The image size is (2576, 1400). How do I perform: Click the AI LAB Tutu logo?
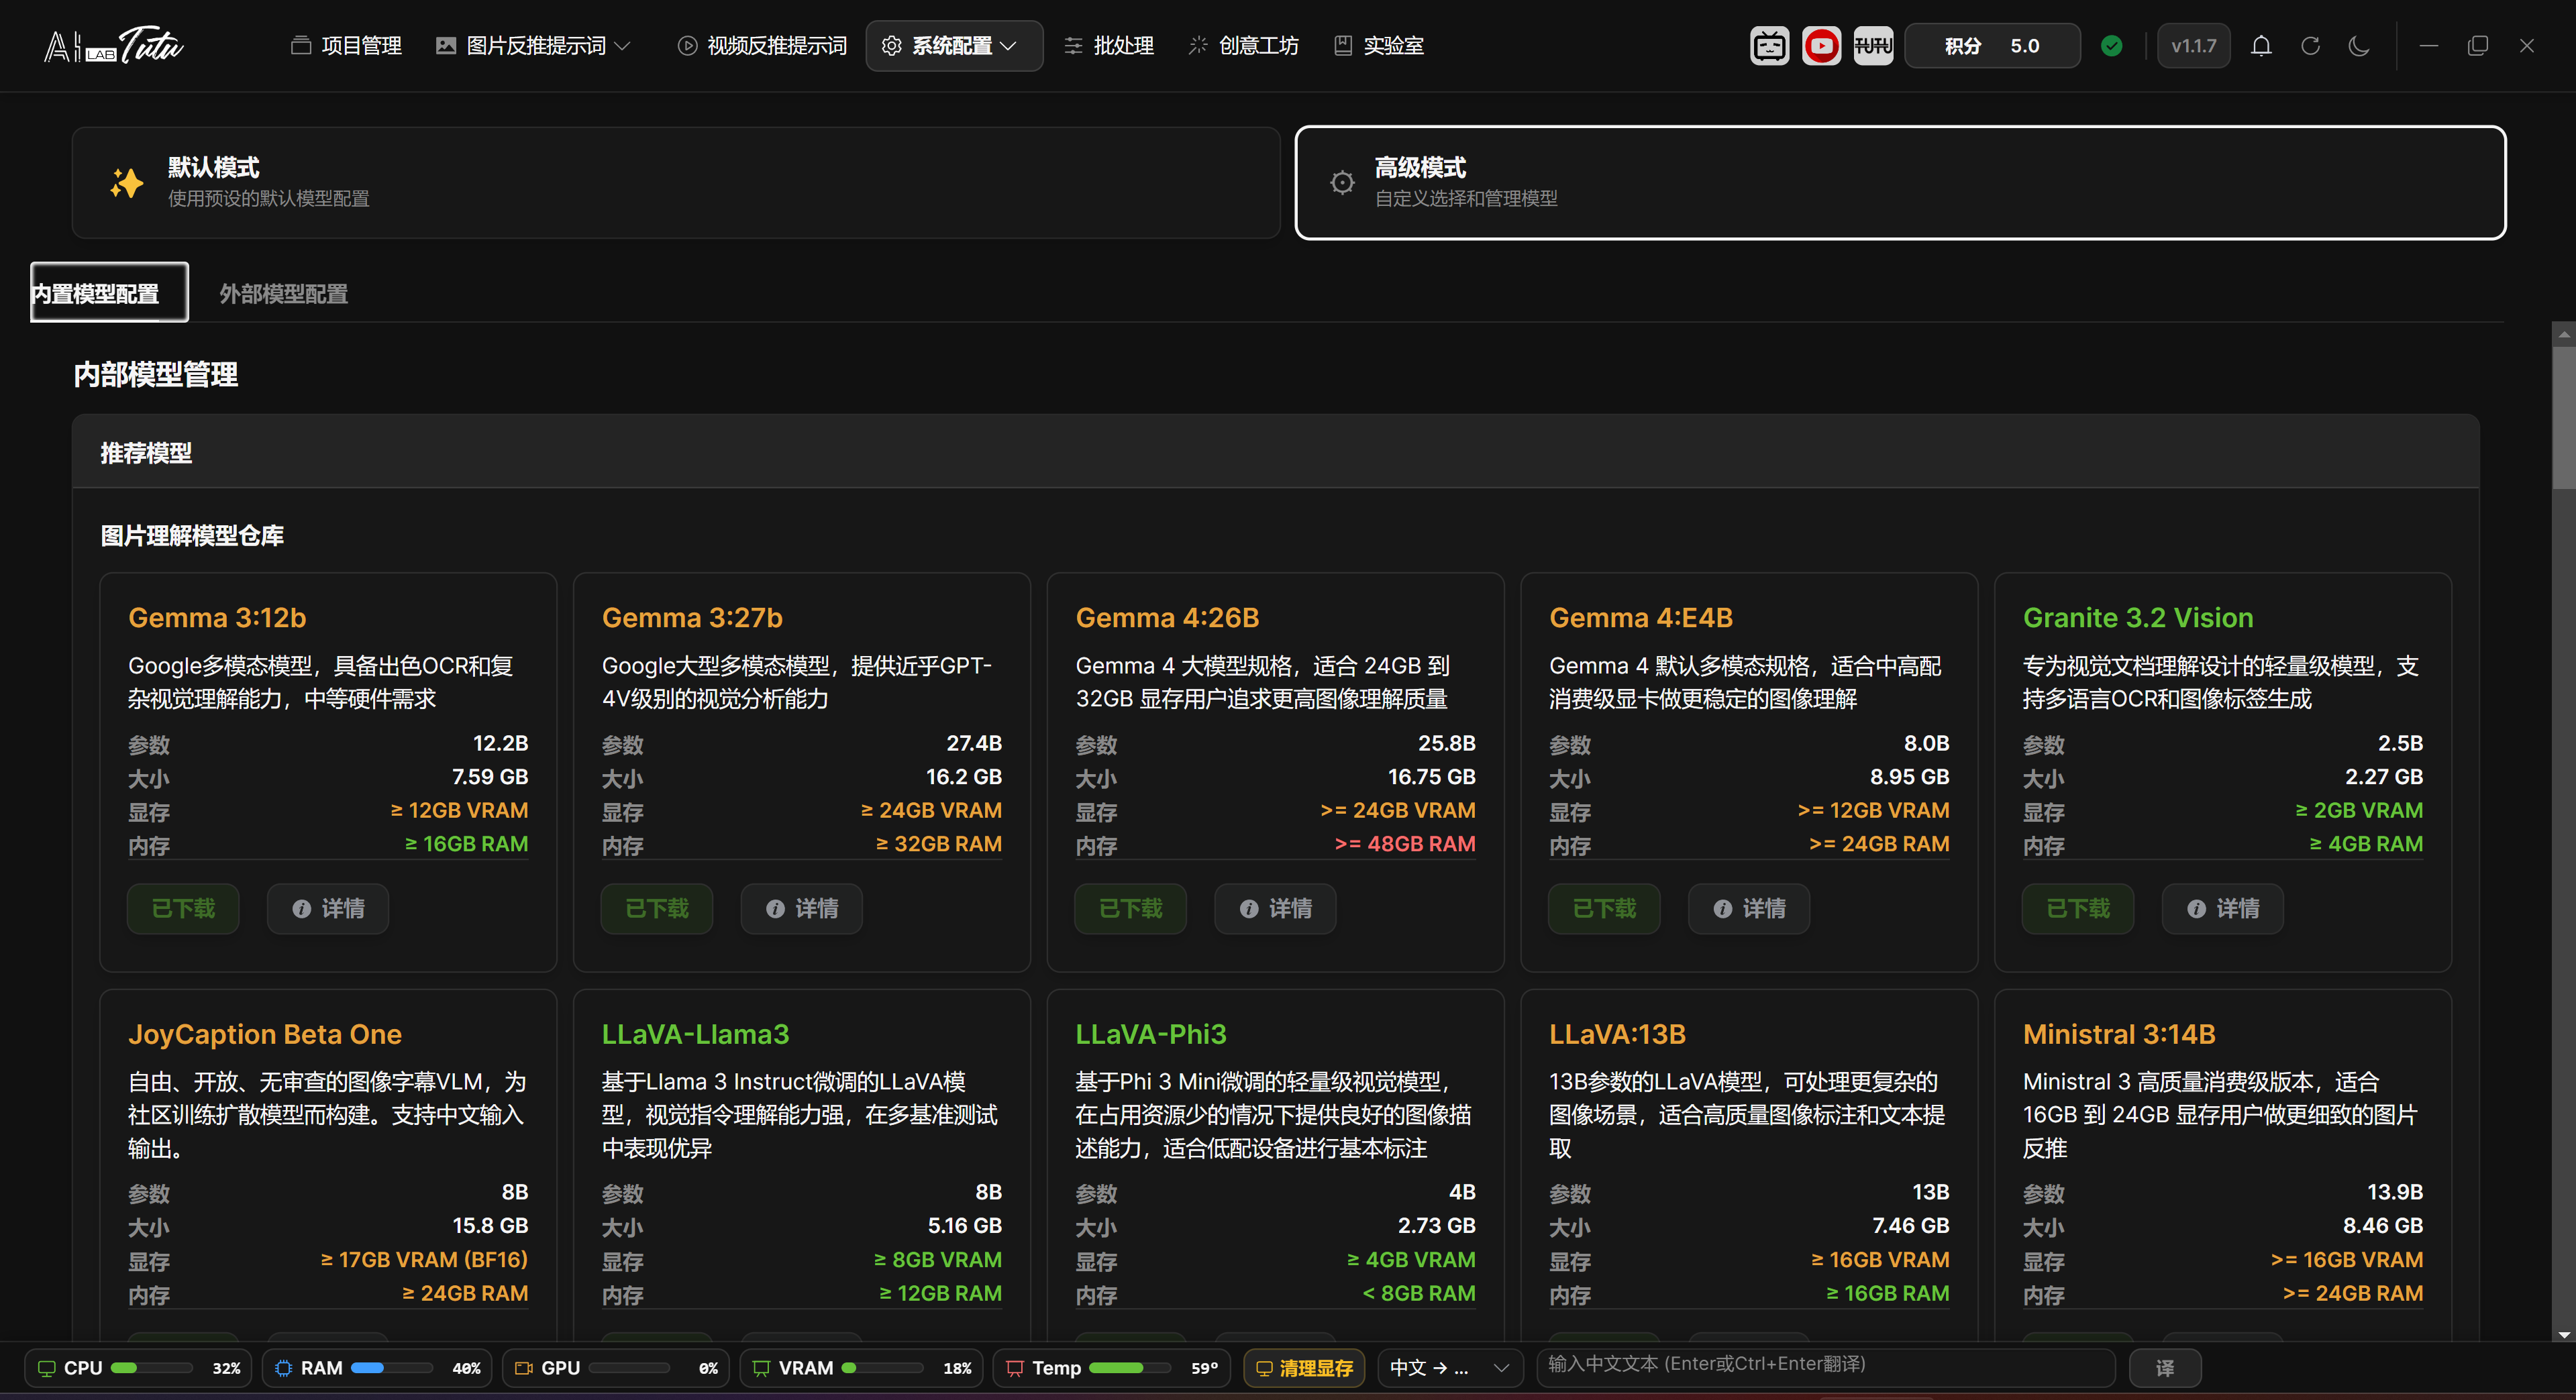(114, 46)
